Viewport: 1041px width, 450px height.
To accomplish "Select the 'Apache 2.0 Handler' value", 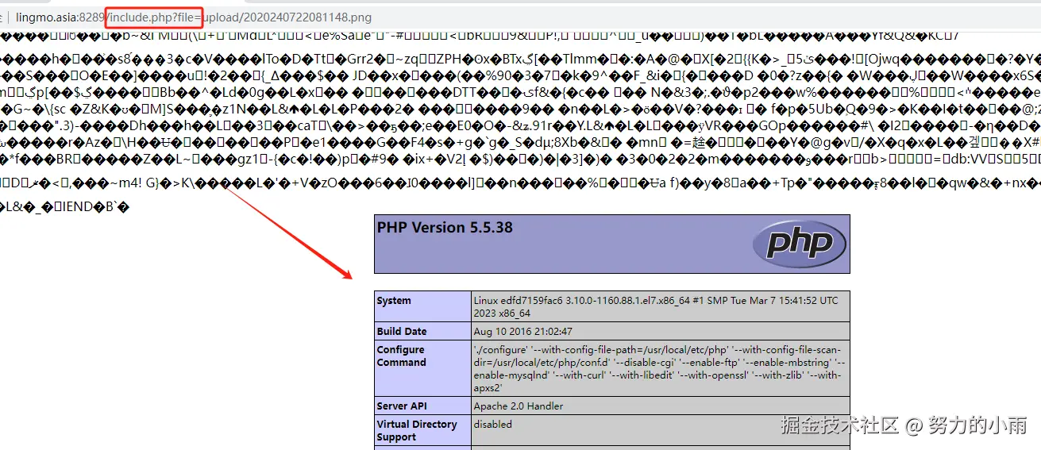I will (x=518, y=406).
